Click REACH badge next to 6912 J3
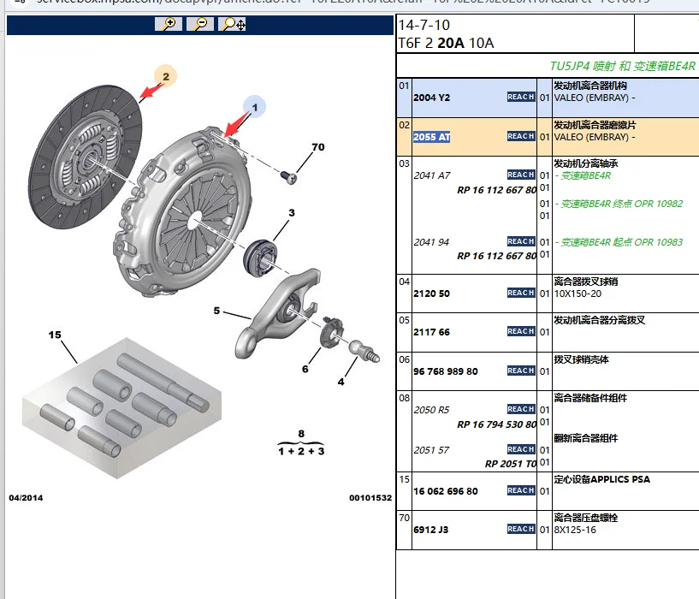 (x=521, y=529)
